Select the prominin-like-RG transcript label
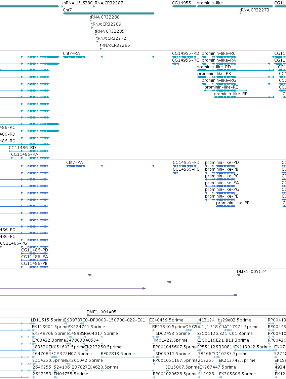Viewport: 286px width, 379px height. point(219,80)
